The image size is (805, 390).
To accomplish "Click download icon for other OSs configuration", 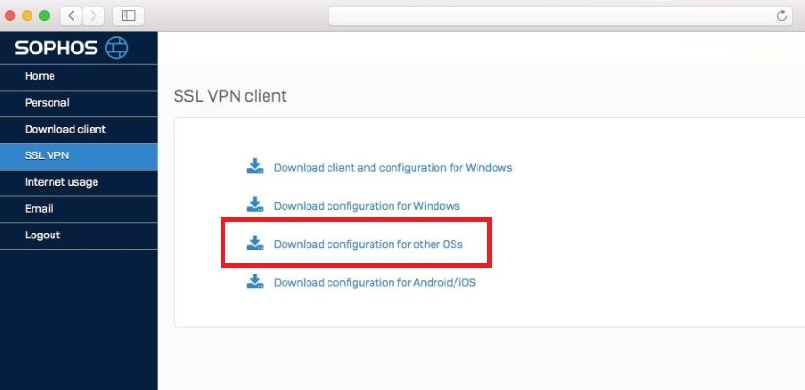I will click(255, 243).
